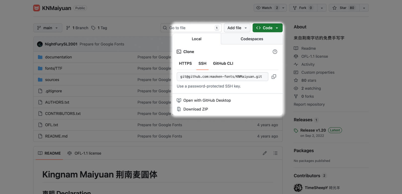Screen dimensions: 402x194
Task: Open NightFurySL2001 author profile link
Action: point(61,44)
